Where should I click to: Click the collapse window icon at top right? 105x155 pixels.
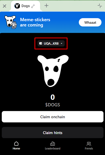[100, 6]
